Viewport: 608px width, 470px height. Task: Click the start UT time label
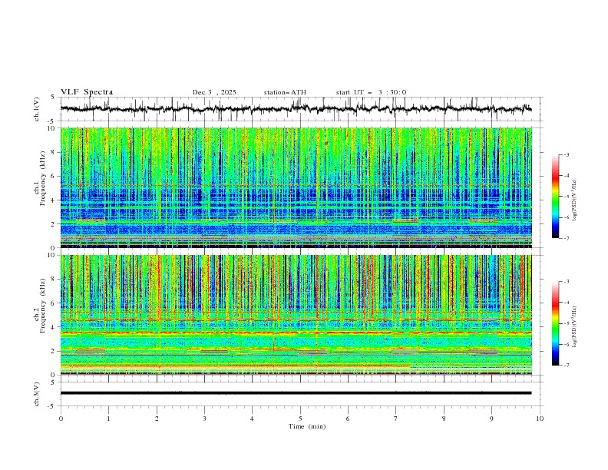pyautogui.click(x=371, y=92)
